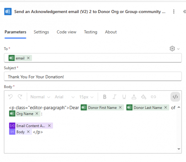Click the insert link icon
Viewport: 186px width, 162px height.
click(153, 97)
